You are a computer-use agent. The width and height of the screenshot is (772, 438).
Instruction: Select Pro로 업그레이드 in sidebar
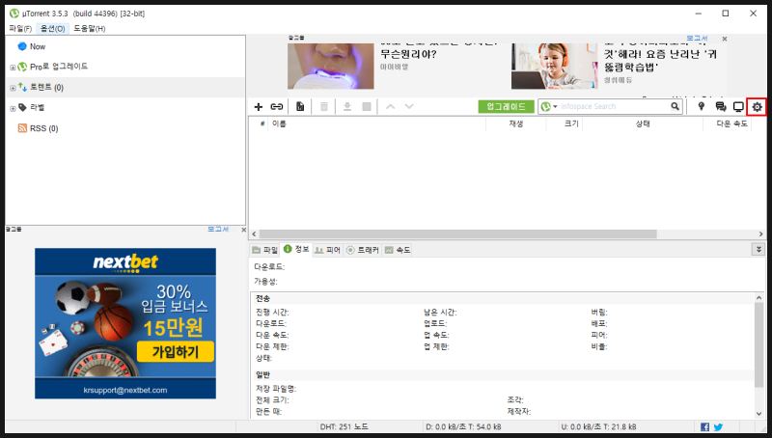click(x=59, y=67)
